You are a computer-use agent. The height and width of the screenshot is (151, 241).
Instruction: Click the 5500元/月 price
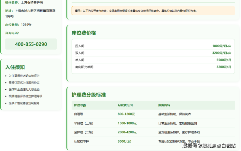tap(224, 60)
